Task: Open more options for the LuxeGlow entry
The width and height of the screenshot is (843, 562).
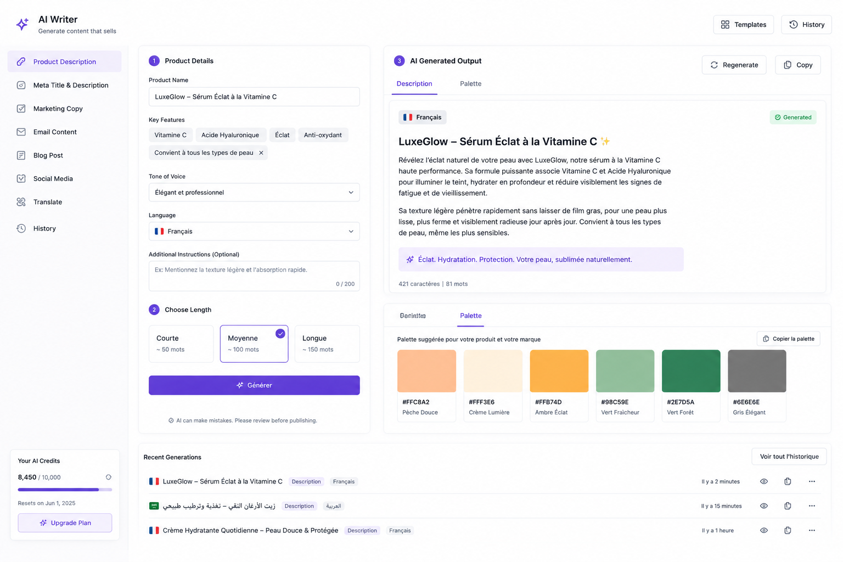Action: click(x=812, y=481)
